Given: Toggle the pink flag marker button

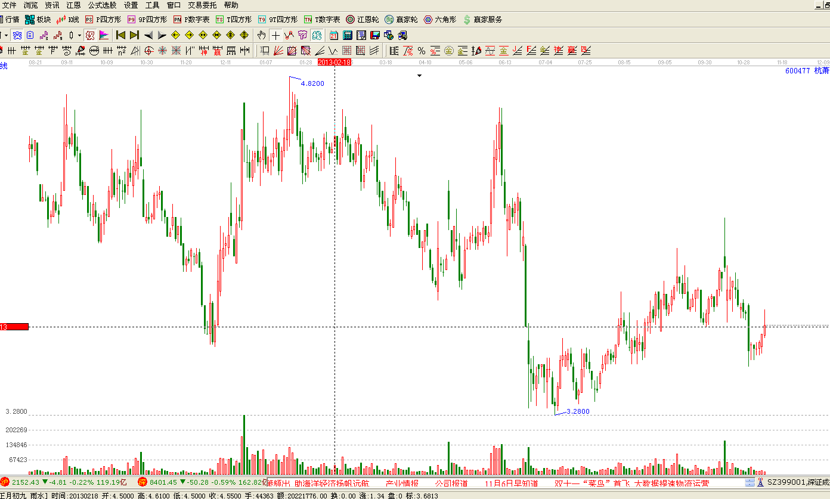Looking at the screenshot, I should pyautogui.click(x=104, y=35).
